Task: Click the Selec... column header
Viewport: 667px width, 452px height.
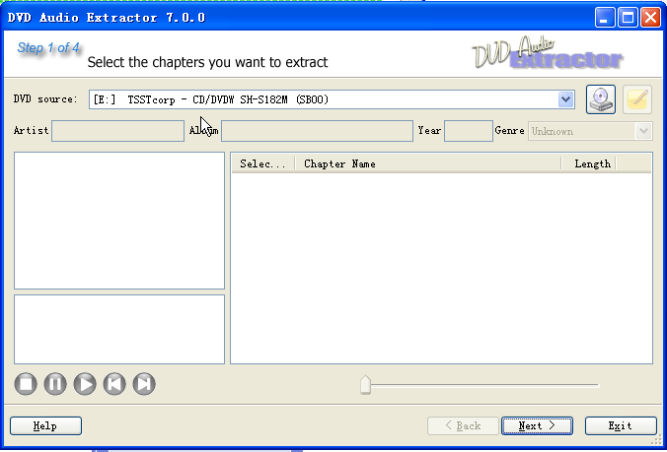Action: pyautogui.click(x=263, y=163)
